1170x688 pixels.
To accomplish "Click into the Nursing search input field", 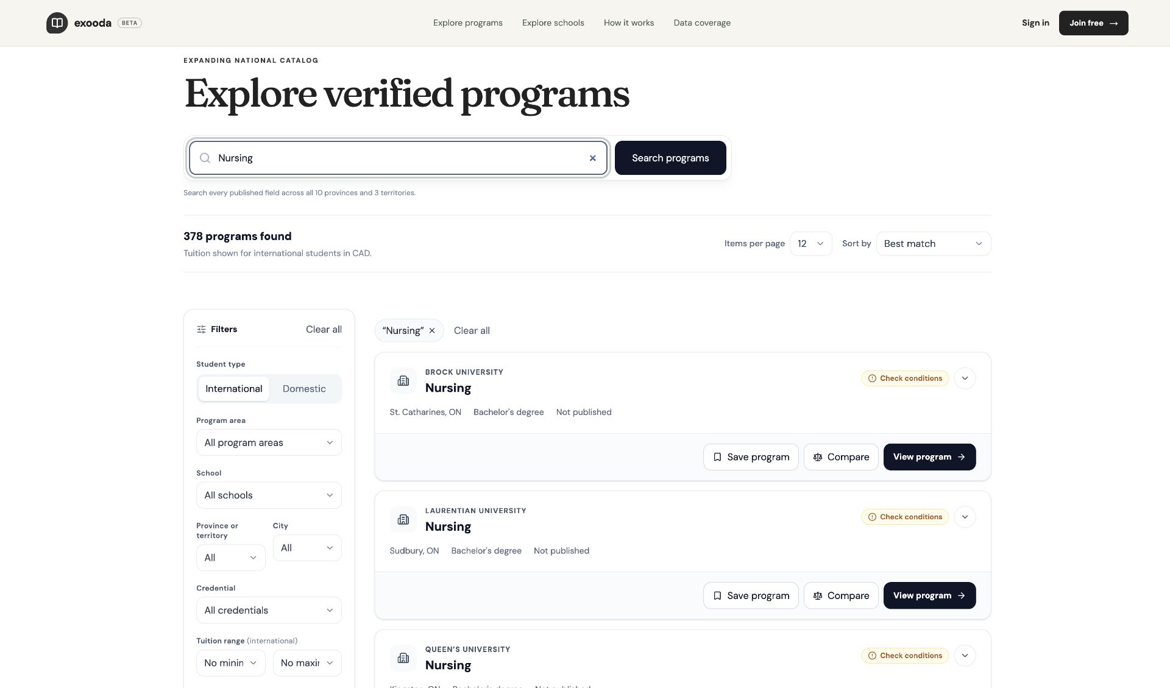I will click(398, 158).
